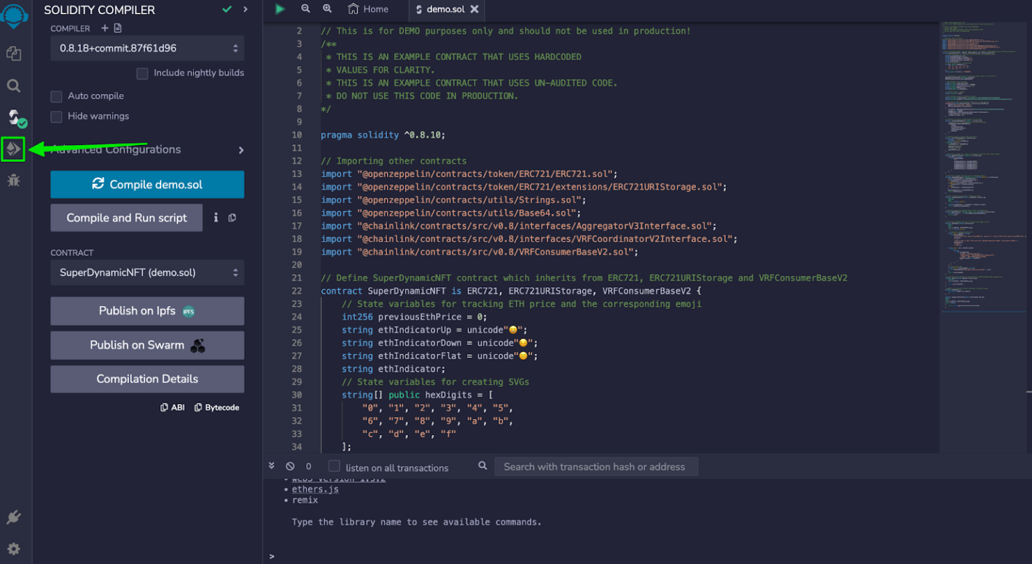This screenshot has height=564, width=1032.
Task: Check listen on all transactions
Action: click(x=333, y=467)
